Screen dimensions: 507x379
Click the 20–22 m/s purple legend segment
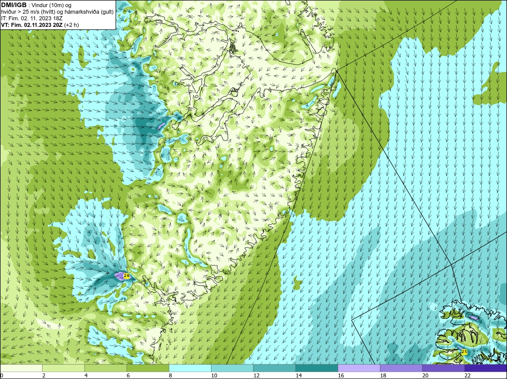point(443,368)
